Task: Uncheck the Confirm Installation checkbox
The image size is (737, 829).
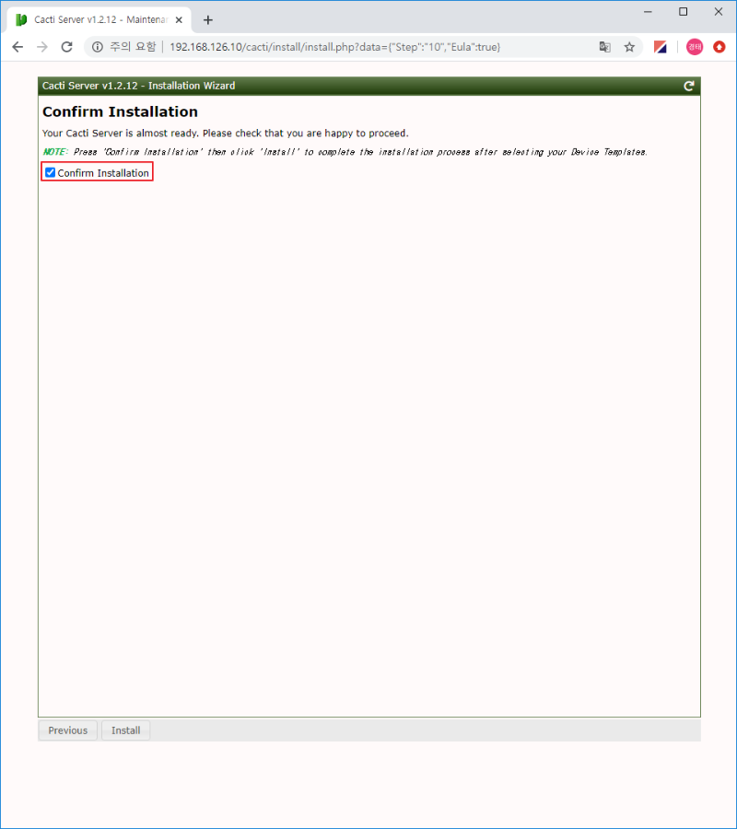Action: (x=51, y=172)
